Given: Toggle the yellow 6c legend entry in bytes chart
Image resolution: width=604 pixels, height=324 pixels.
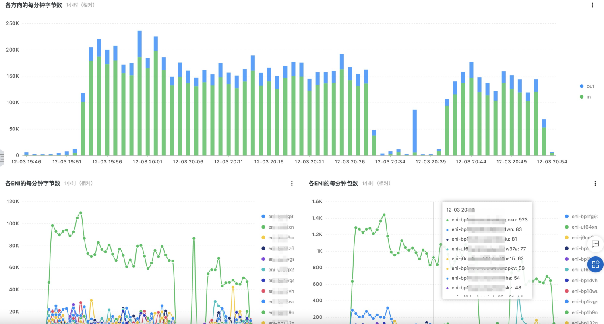Looking at the screenshot, I should click(277, 237).
